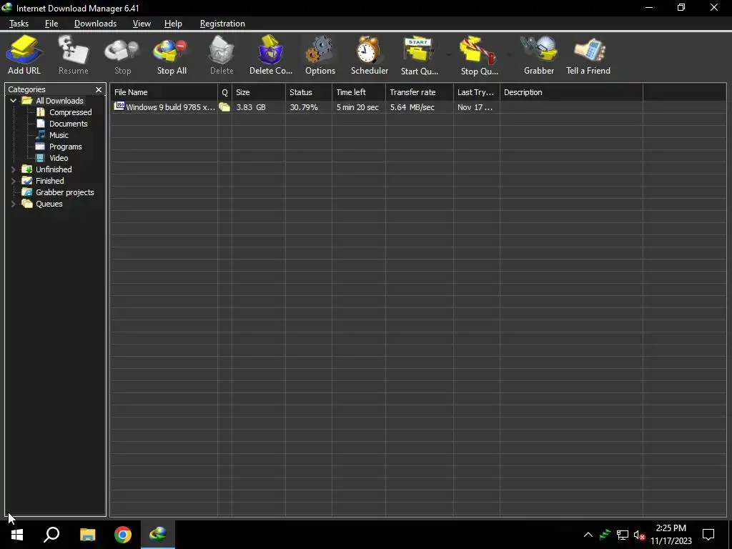Select the Music category
Image resolution: width=732 pixels, height=549 pixels.
[x=53, y=135]
